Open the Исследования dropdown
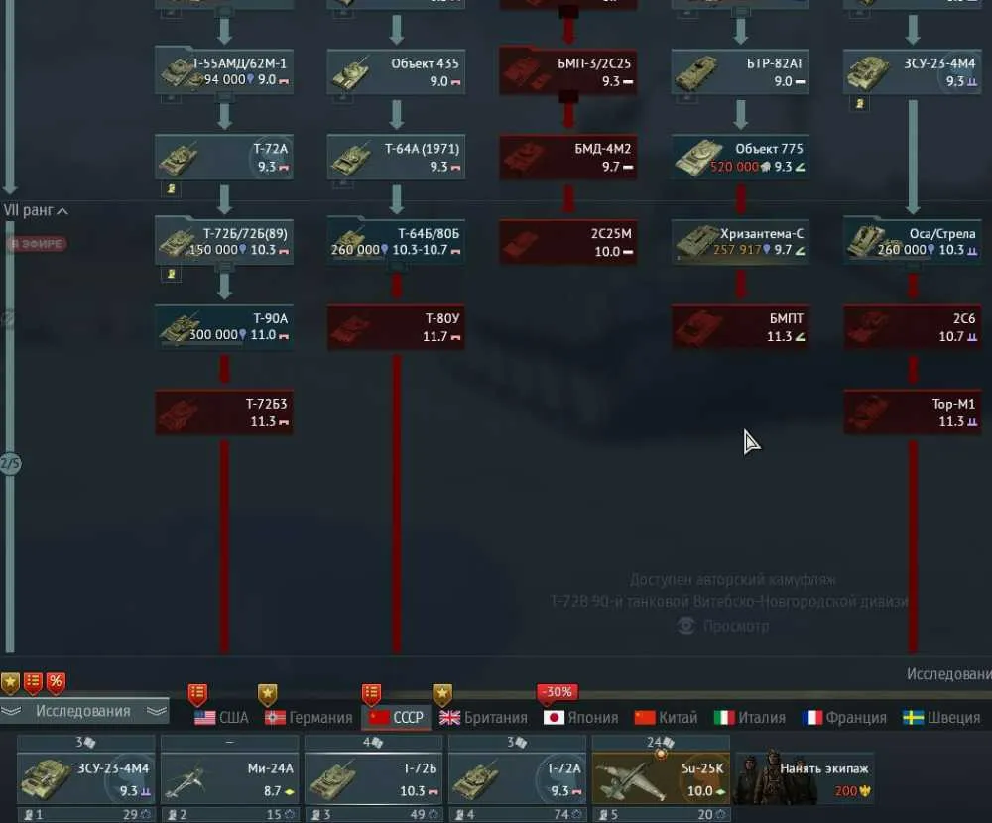This screenshot has width=992, height=823. pyautogui.click(x=84, y=711)
